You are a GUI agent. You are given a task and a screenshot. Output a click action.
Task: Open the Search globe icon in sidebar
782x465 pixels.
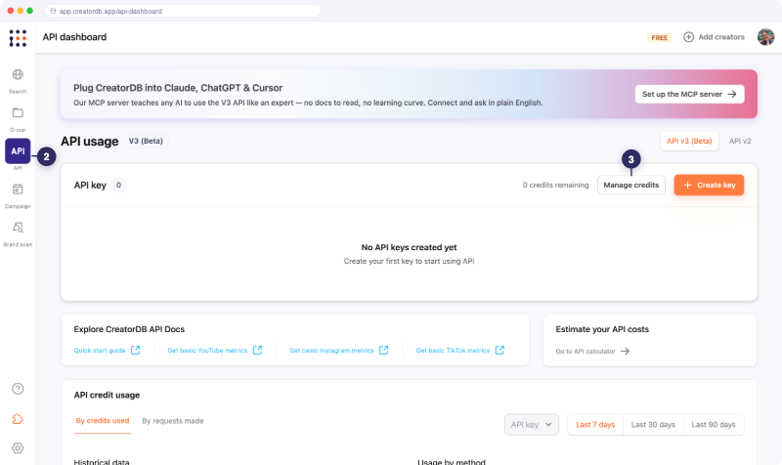click(x=18, y=75)
